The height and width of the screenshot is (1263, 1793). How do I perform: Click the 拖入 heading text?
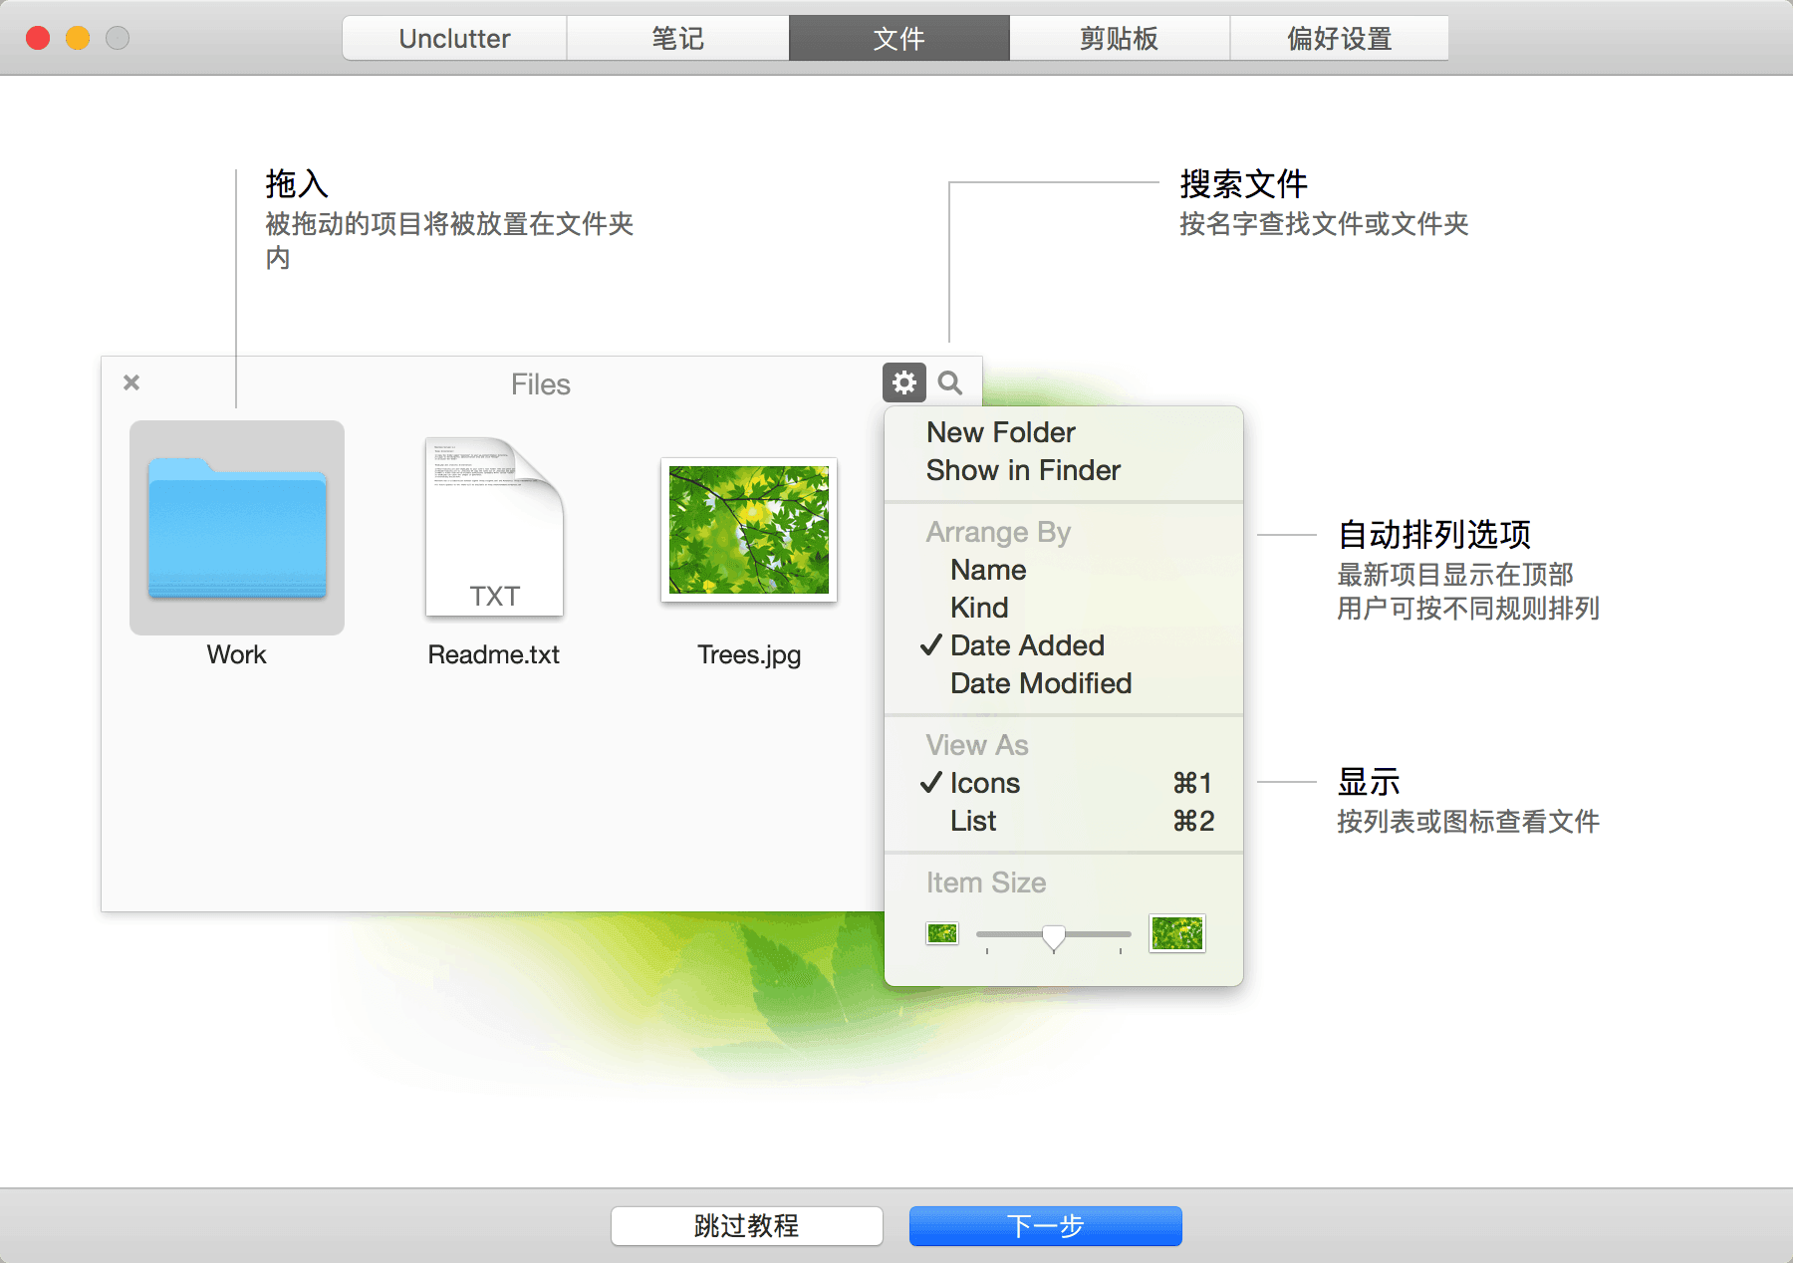pyautogui.click(x=297, y=183)
